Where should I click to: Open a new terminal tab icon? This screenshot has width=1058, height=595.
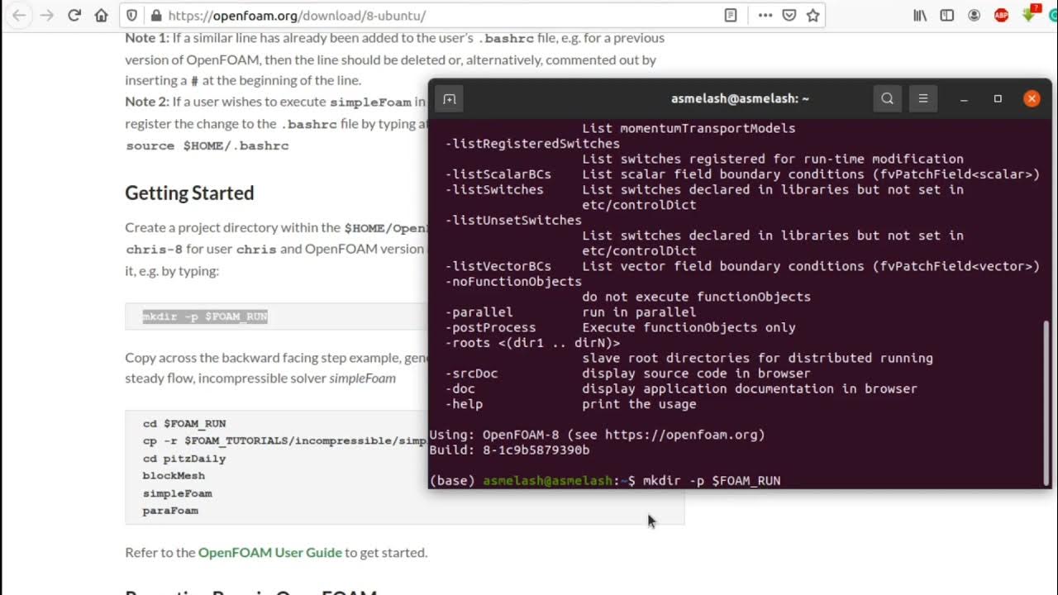[449, 98]
